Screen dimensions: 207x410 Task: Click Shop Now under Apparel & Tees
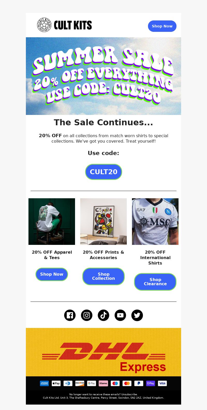pos(52,274)
